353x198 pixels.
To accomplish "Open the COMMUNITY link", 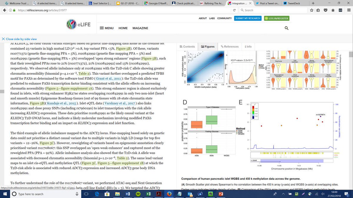I will 224,18.
